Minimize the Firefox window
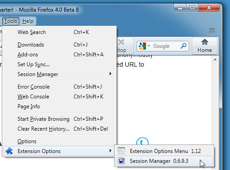This screenshot has height=170, width=230. pyautogui.click(x=180, y=8)
